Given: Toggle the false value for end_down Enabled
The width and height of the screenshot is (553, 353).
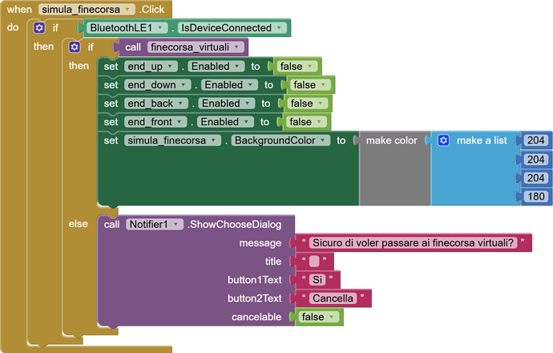Looking at the screenshot, I should point(308,85).
